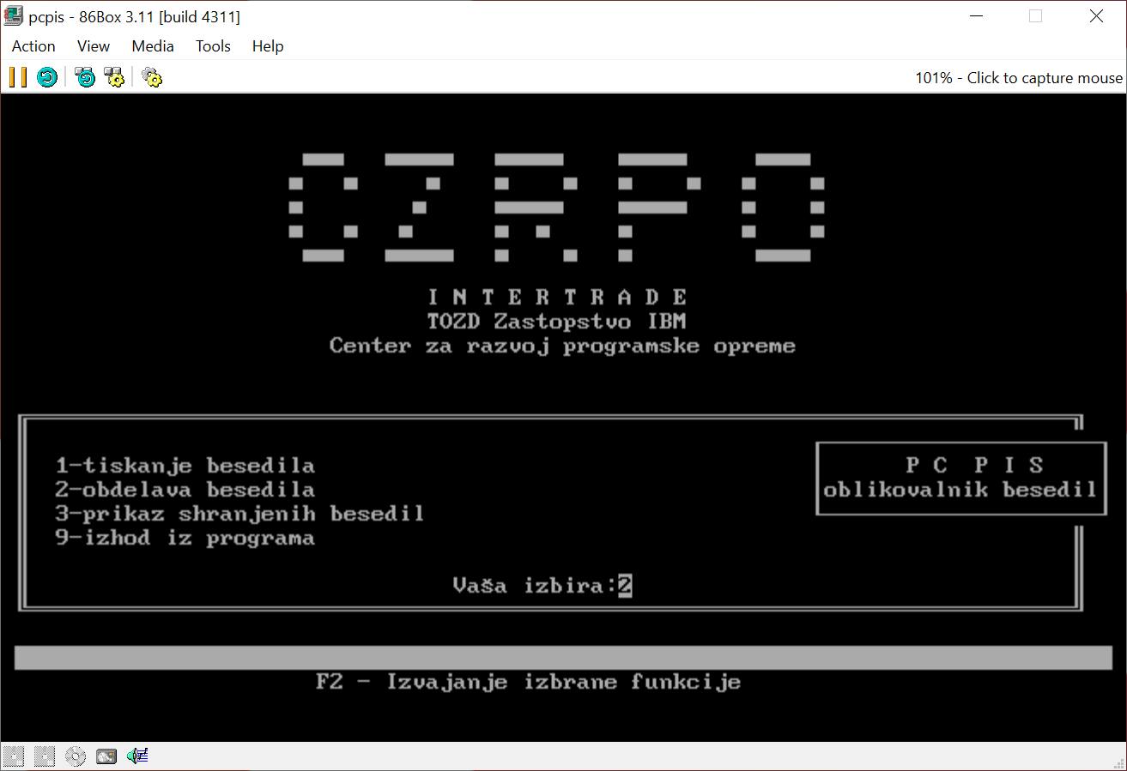Click the 'pcpis - 86Box 3.11' window title

tap(135, 16)
